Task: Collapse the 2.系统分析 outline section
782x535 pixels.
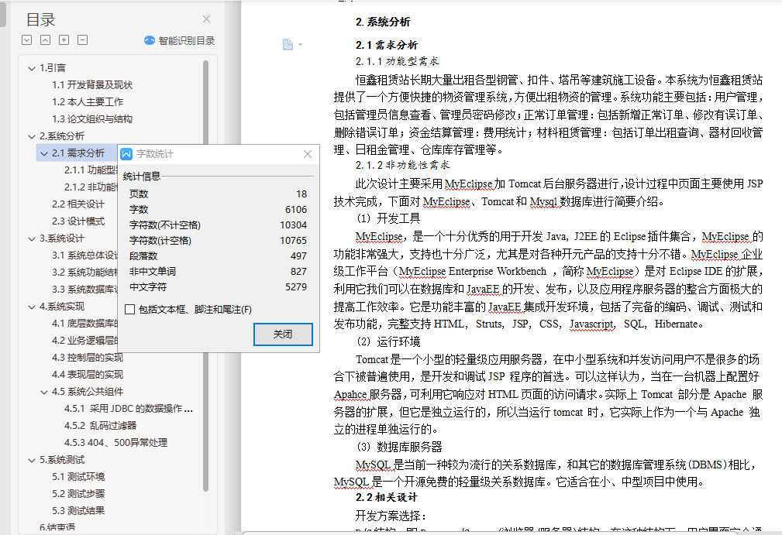Action: click(32, 136)
